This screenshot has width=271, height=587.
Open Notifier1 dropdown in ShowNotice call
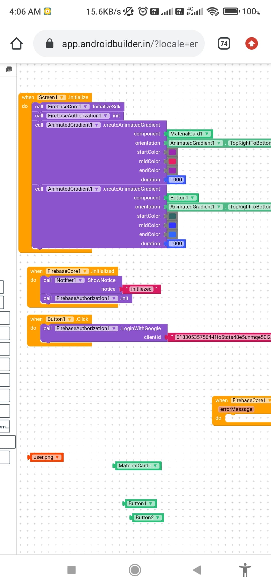click(x=70, y=280)
